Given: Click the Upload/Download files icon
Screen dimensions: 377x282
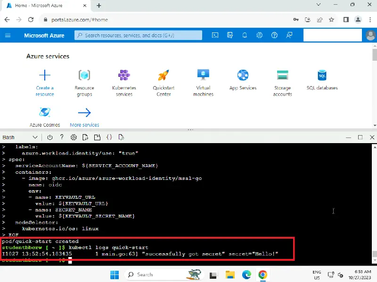Looking at the screenshot, I should (x=85, y=137).
